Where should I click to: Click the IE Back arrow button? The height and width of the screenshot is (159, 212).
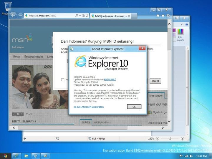13,15
